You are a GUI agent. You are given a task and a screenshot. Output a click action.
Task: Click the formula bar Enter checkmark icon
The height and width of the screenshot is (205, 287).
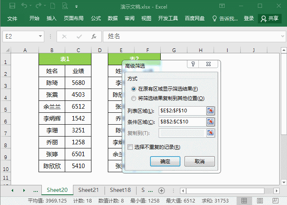79,36
